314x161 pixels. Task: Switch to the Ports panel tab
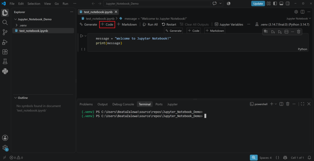pyautogui.click(x=159, y=104)
